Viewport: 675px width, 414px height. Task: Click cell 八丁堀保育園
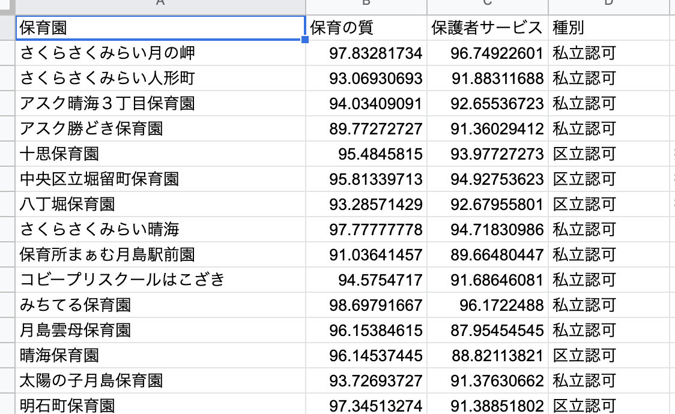[x=160, y=204]
